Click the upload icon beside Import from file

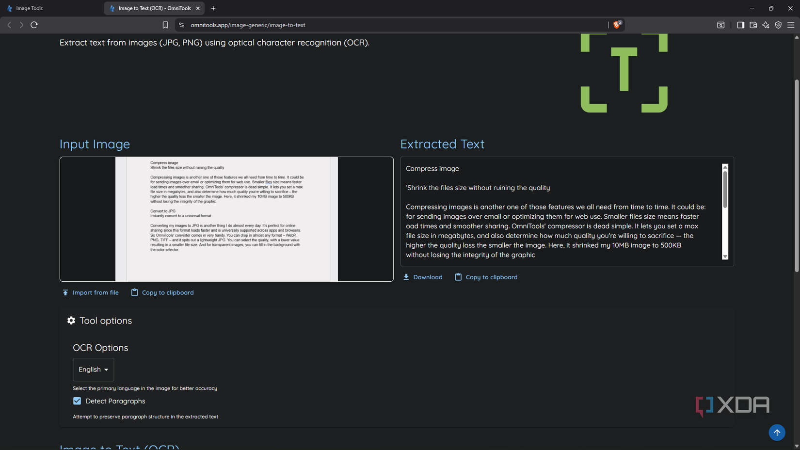65,292
